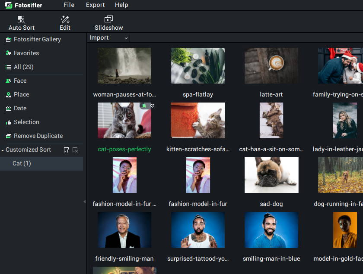The width and height of the screenshot is (363, 274).
Task: Click green category tag on cat-poses-perfectly
Action: pos(144,106)
